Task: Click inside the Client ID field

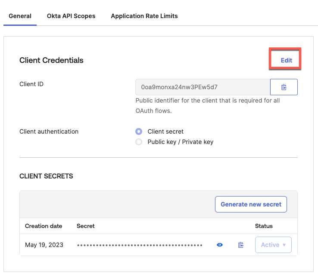Action: (203, 87)
